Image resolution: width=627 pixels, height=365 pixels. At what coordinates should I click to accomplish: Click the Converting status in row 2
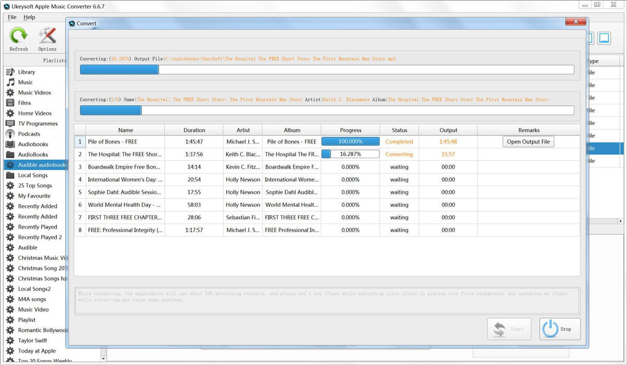click(x=399, y=154)
